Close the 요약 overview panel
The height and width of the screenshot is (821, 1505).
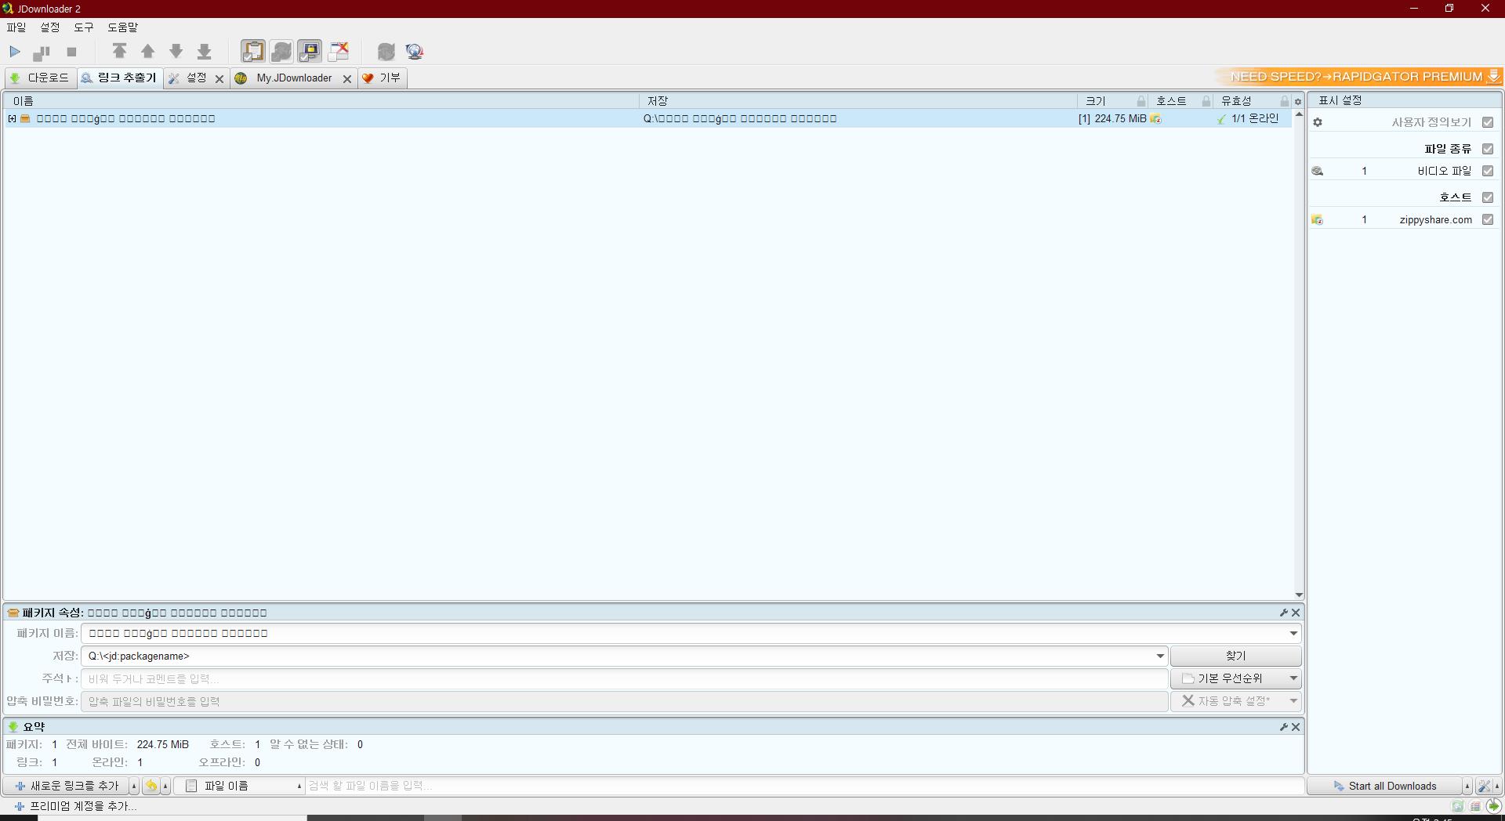1296,727
